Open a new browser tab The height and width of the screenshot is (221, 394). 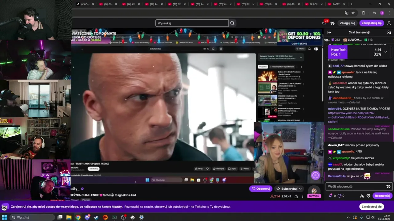pos(352,4)
